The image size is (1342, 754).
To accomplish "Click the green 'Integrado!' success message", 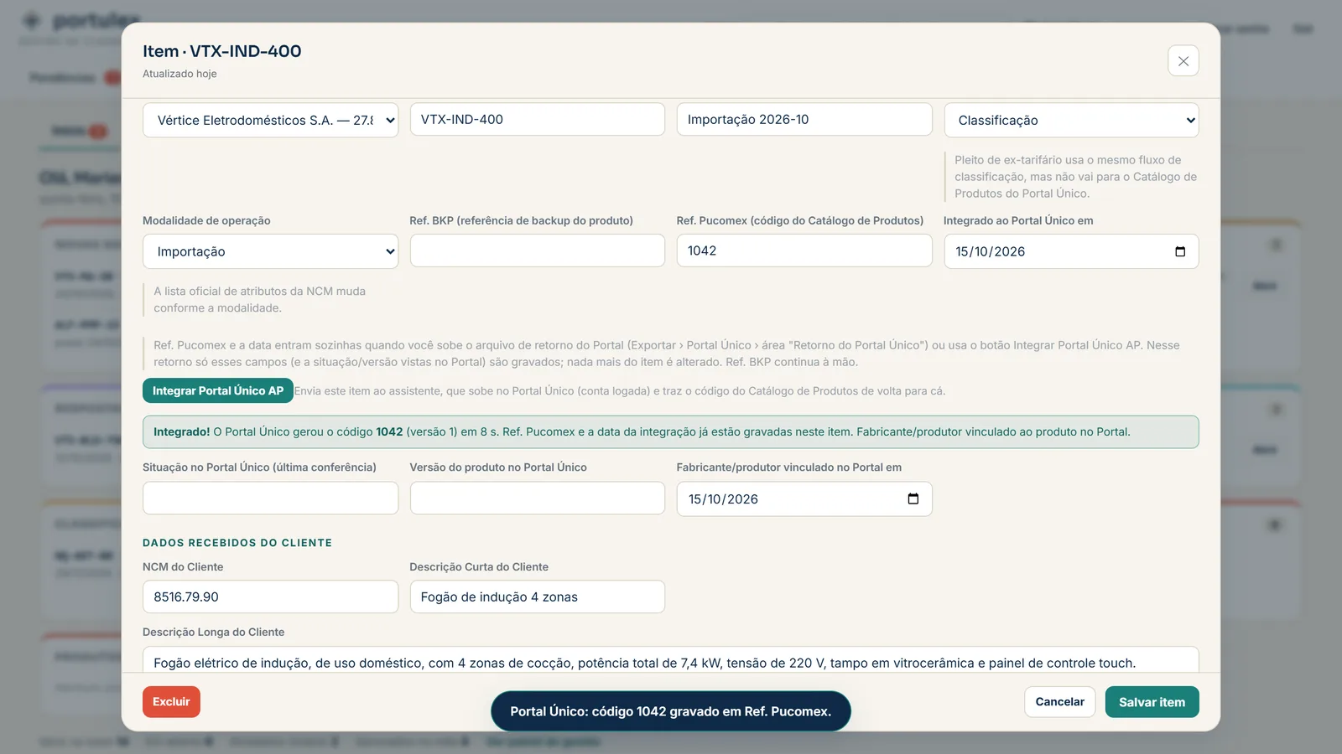I will (670, 432).
